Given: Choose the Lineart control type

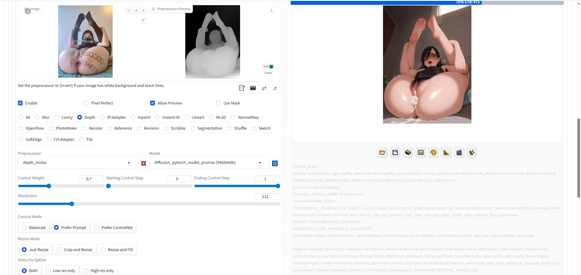Looking at the screenshot, I should pyautogui.click(x=187, y=117).
